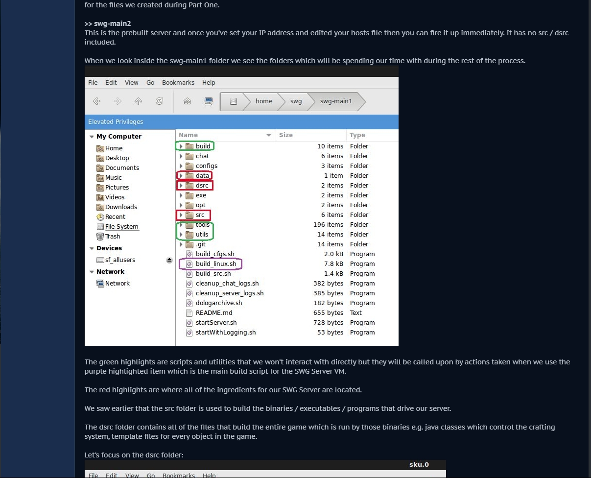This screenshot has height=478, width=591.
Task: Select the chat folder icon
Action: [189, 156]
